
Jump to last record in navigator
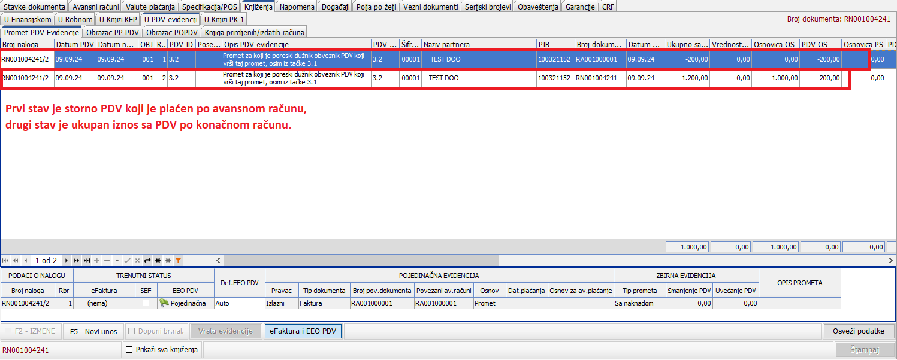tap(87, 261)
